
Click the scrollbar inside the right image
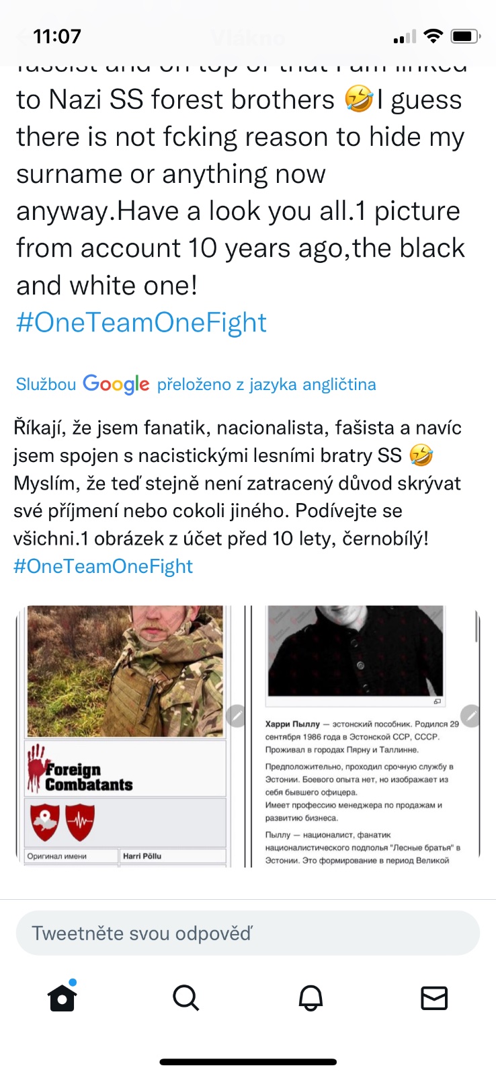coord(477,627)
